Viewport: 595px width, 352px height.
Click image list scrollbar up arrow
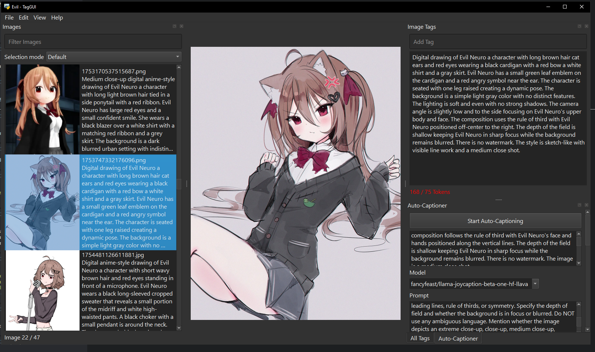click(179, 67)
